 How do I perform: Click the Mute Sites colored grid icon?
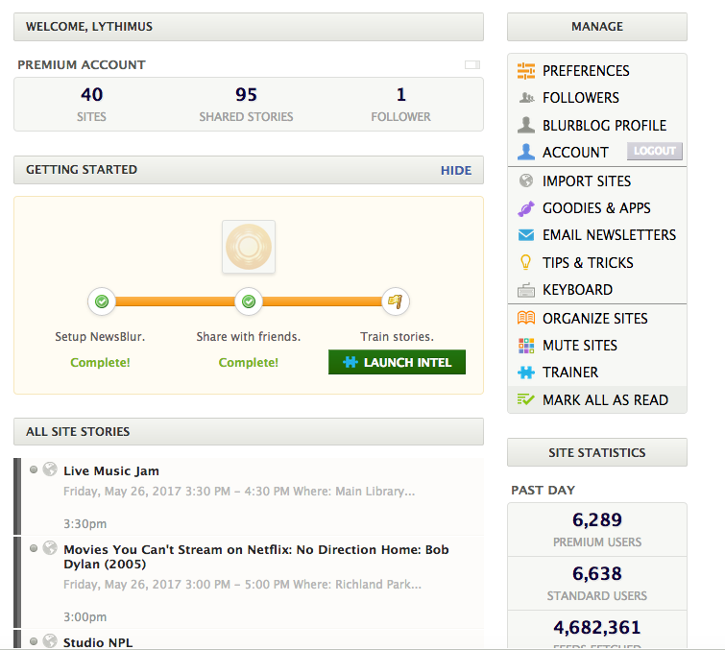[x=525, y=346]
